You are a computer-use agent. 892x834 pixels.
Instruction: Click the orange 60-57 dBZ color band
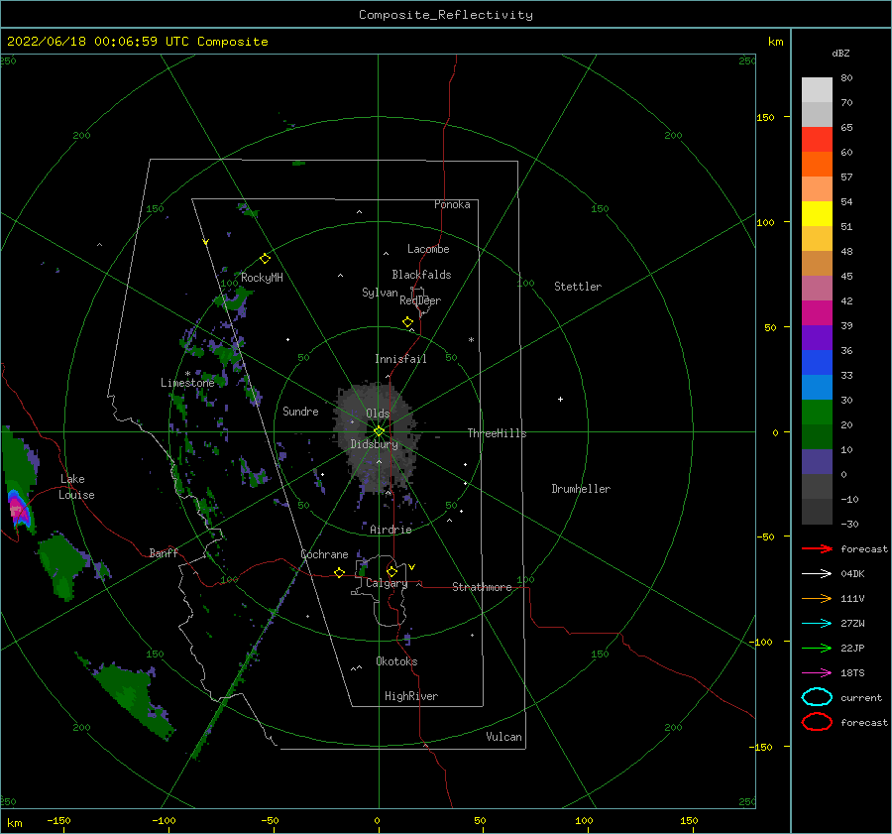coord(817,165)
